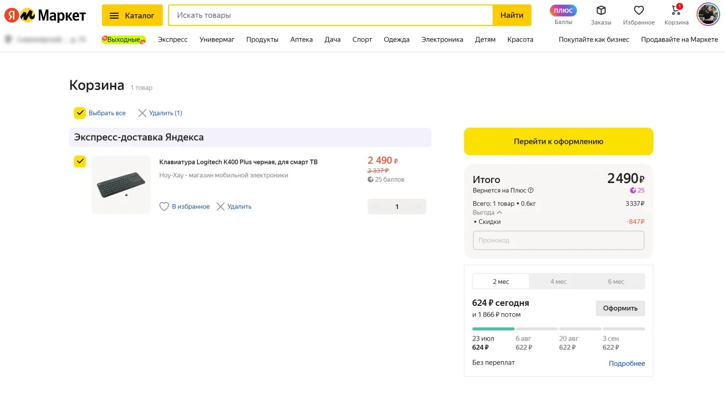The width and height of the screenshot is (725, 393).
Task: Go to Аптека category
Action: click(301, 40)
